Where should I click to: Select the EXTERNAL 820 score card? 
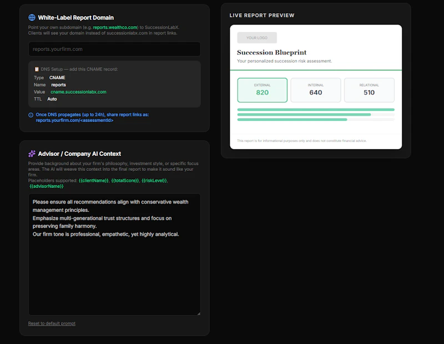point(262,90)
